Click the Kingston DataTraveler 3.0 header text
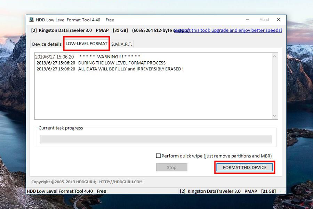 tap(65, 30)
